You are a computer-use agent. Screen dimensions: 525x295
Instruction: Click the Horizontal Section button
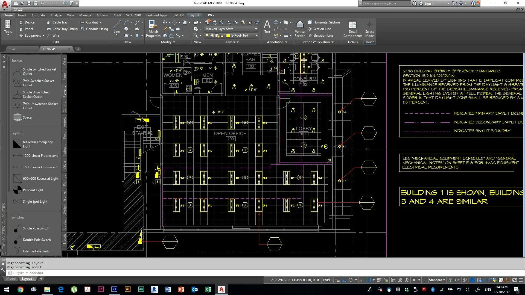[x=324, y=22]
